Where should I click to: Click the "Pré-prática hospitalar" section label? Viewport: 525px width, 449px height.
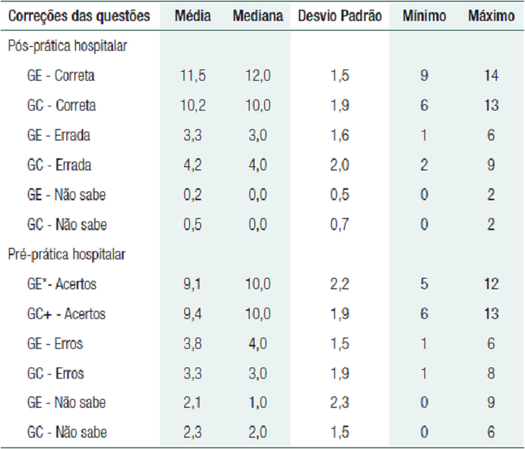[66, 254]
